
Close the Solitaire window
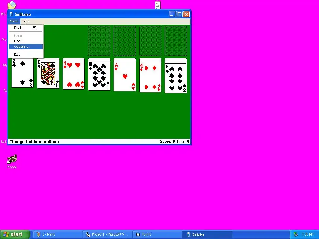pos(186,14)
